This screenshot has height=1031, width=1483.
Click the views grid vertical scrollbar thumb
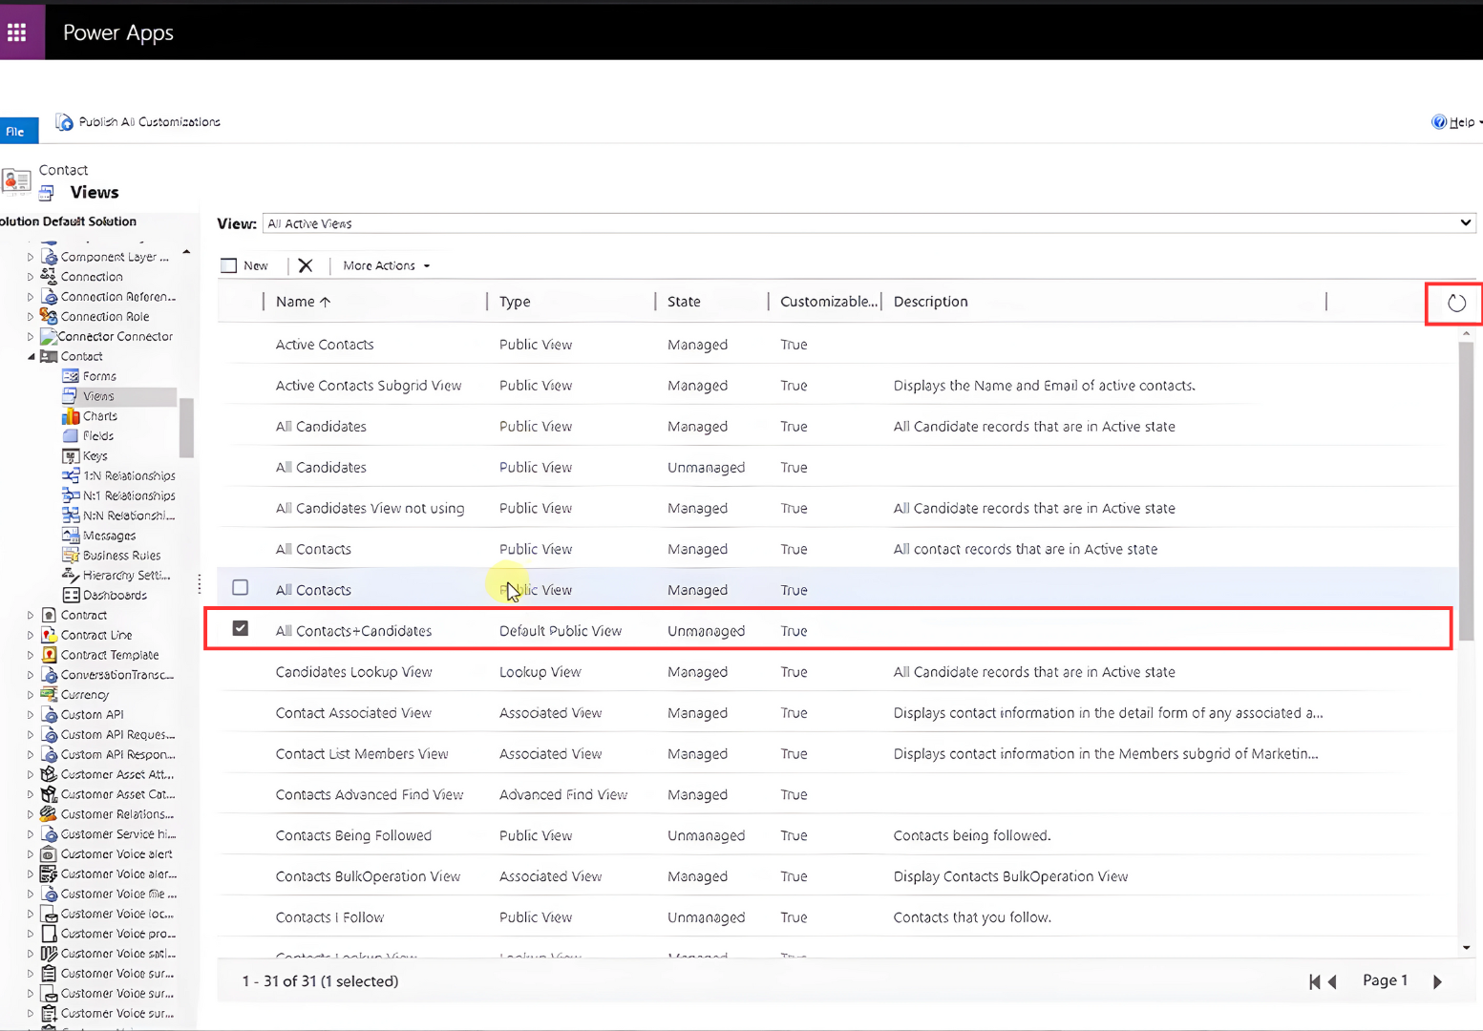[x=1466, y=492]
